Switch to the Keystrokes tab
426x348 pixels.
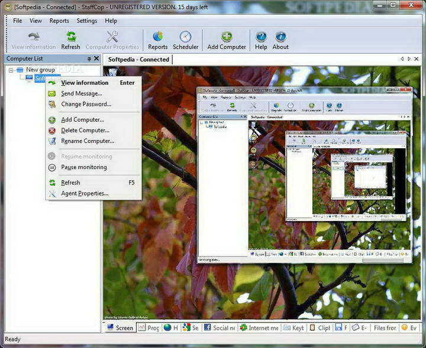[293, 328]
